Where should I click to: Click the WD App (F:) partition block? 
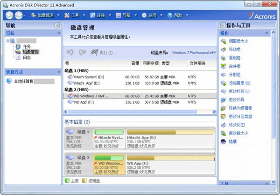pyautogui.click(x=170, y=164)
